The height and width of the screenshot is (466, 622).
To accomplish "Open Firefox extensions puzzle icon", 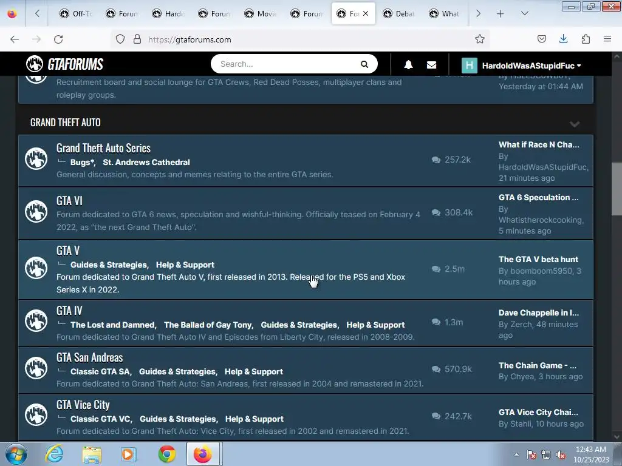I will click(586, 39).
